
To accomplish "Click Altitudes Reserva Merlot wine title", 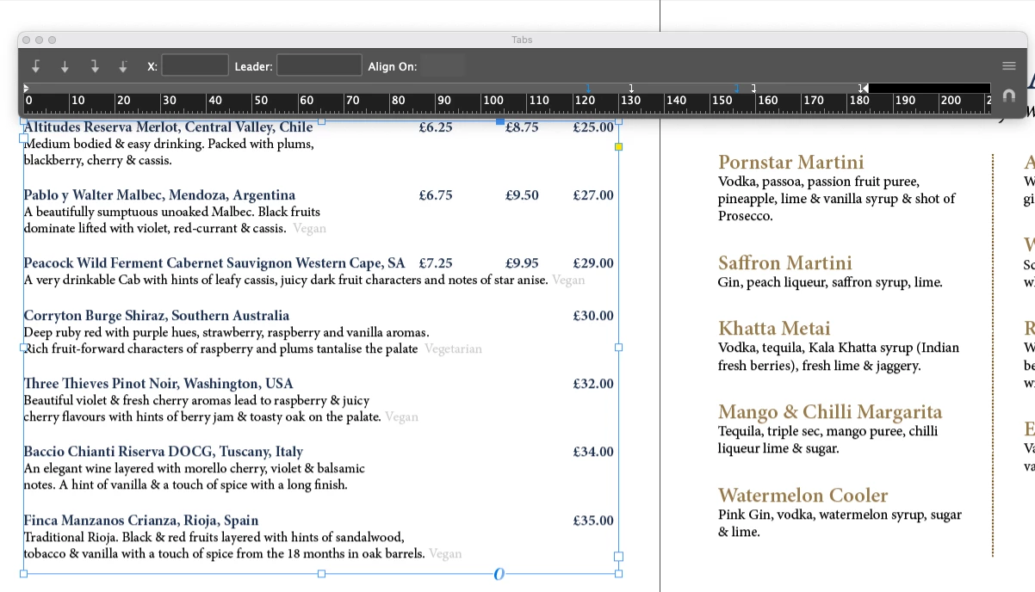I will point(168,126).
